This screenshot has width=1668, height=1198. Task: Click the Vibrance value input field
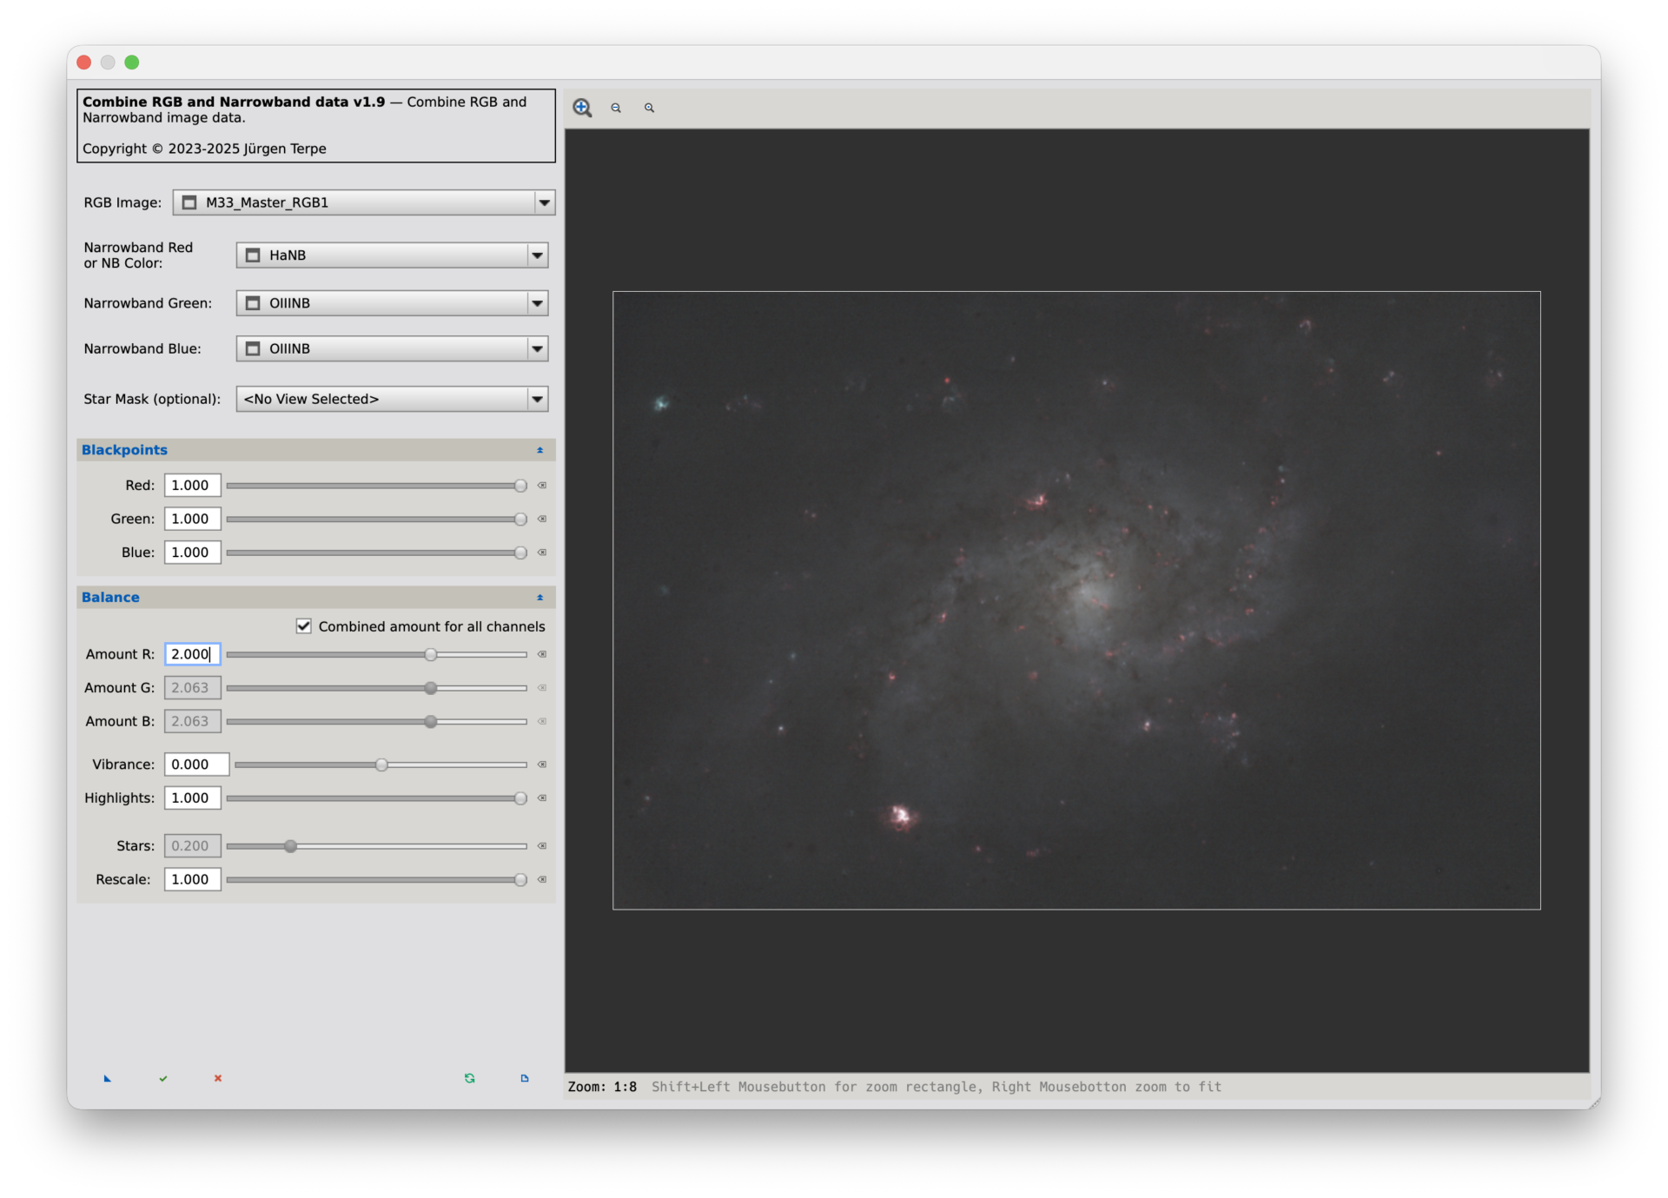[x=196, y=764]
